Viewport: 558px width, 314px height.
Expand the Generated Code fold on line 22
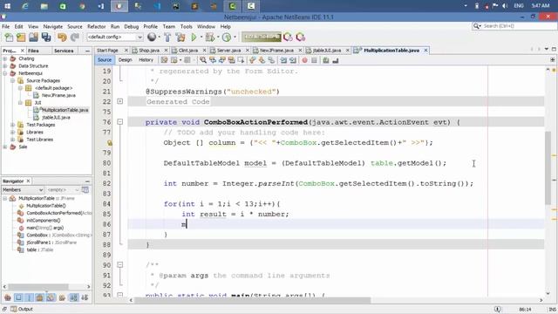[120, 101]
